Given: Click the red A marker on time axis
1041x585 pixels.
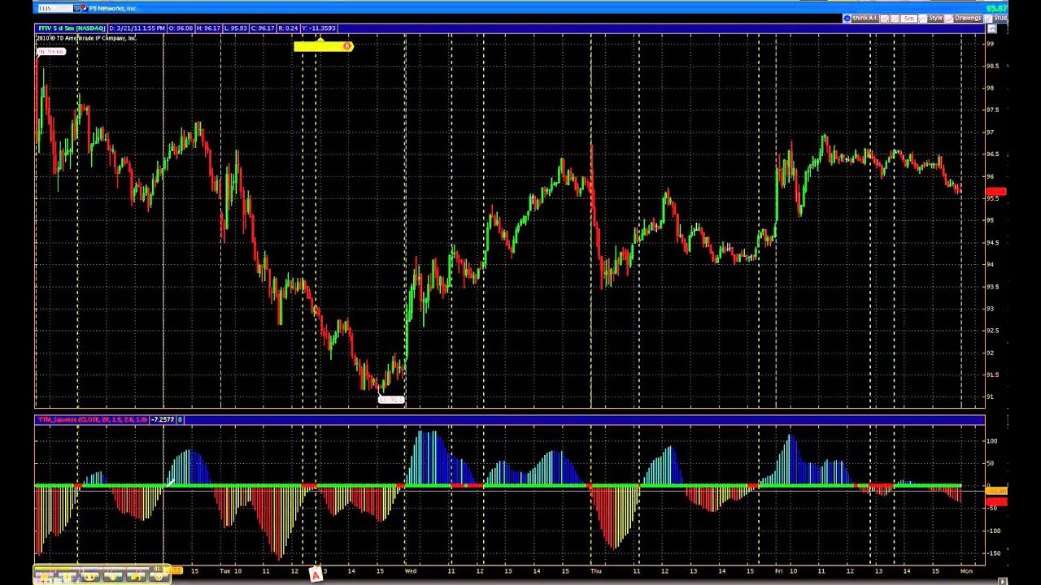Looking at the screenshot, I should pyautogui.click(x=316, y=575).
